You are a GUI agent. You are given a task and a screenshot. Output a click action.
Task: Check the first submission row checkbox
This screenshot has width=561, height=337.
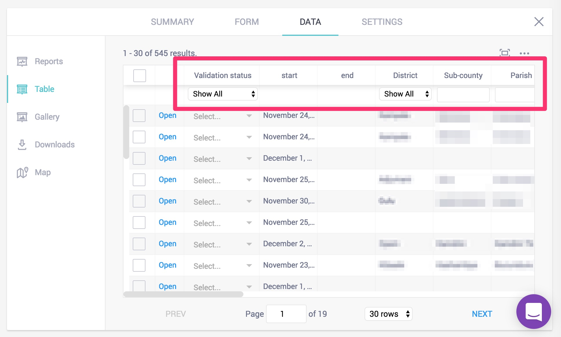[139, 116]
